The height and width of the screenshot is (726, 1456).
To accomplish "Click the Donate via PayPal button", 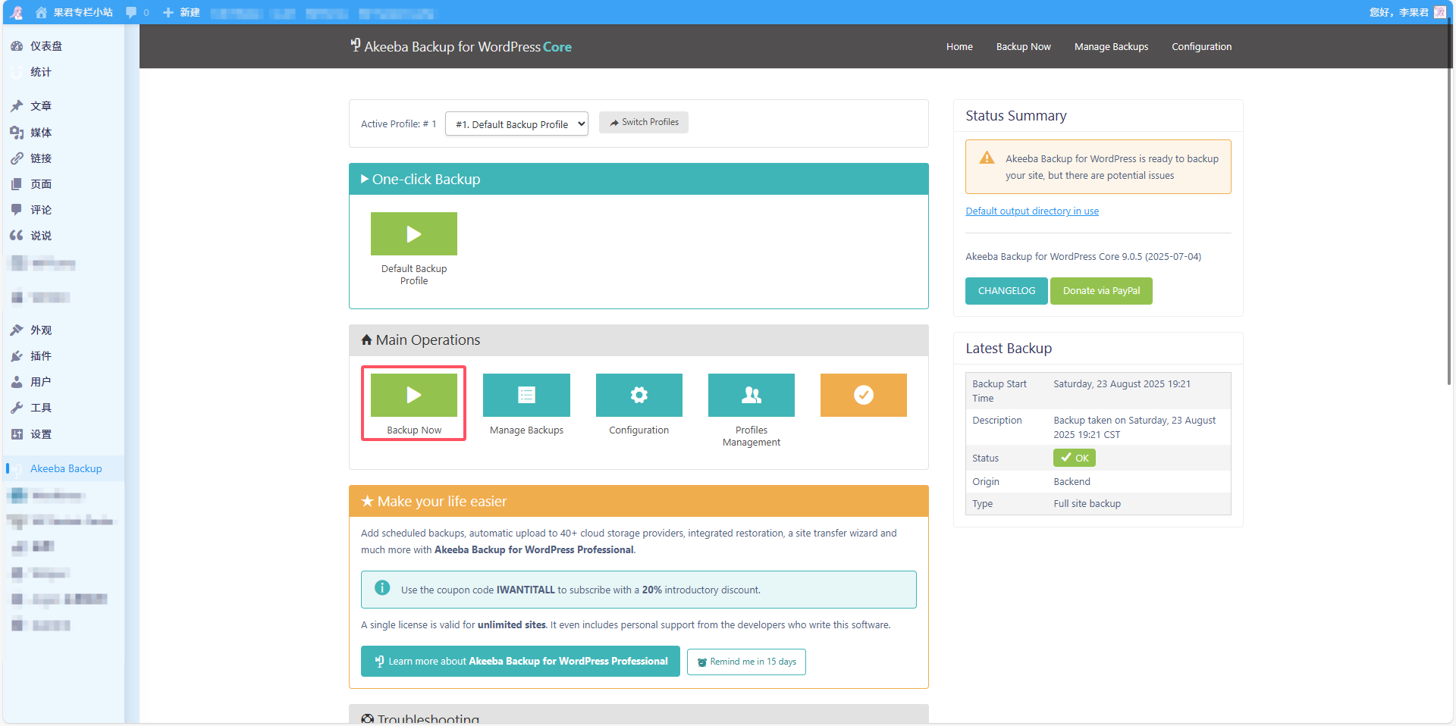I will tap(1100, 291).
